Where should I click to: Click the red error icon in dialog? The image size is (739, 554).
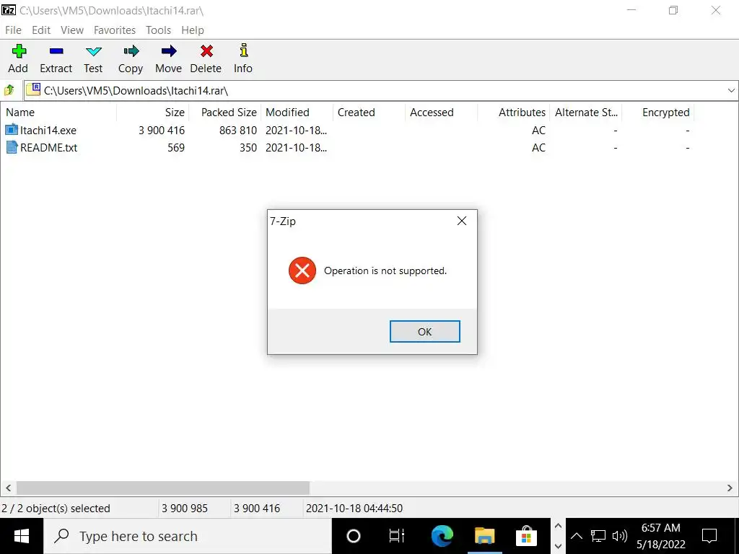tap(302, 271)
